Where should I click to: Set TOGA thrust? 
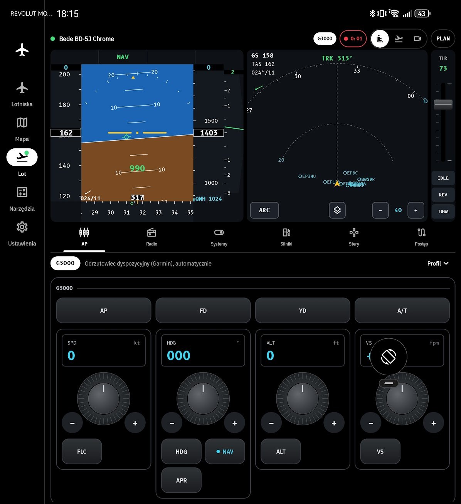[443, 211]
